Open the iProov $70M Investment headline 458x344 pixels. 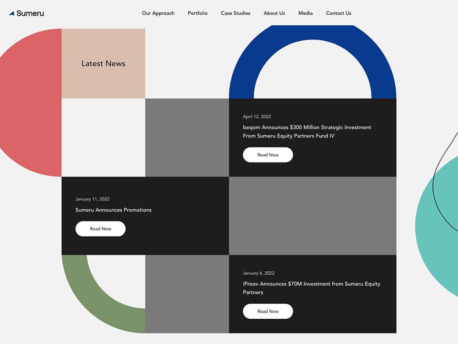[x=311, y=288]
